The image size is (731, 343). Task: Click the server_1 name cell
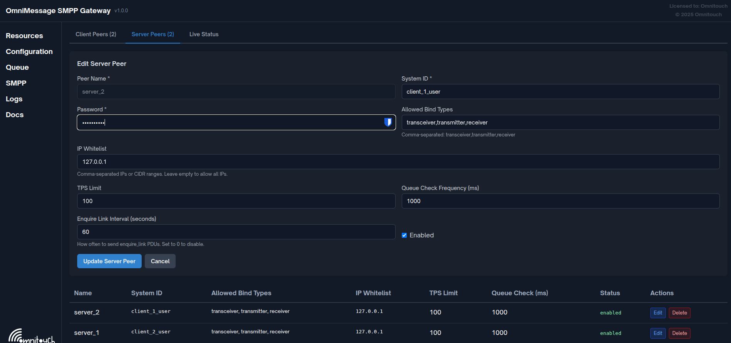86,333
